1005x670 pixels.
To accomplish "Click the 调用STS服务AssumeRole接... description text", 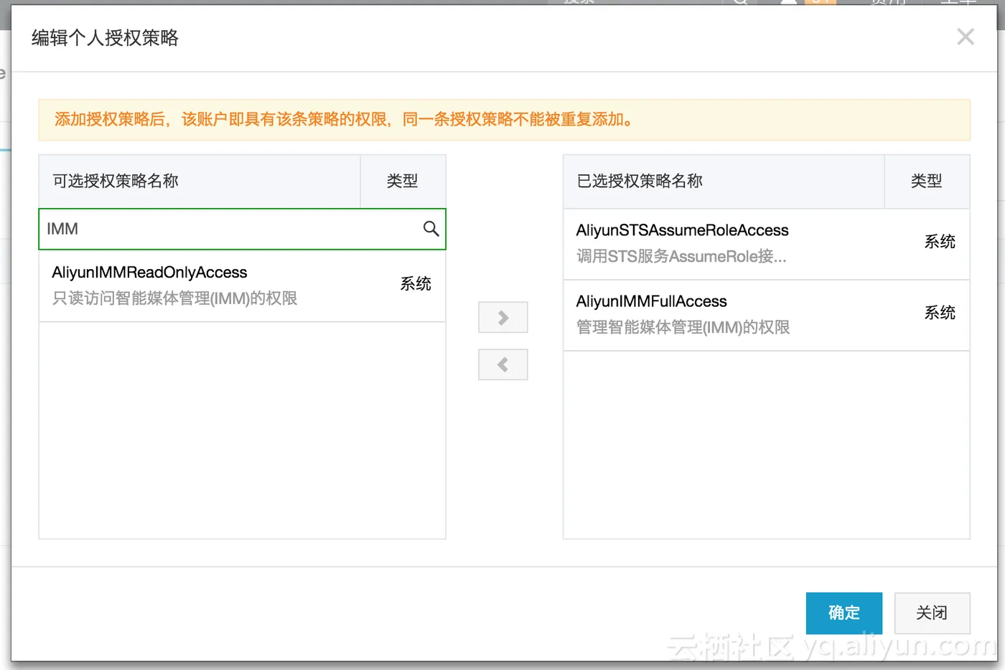I will 681,256.
